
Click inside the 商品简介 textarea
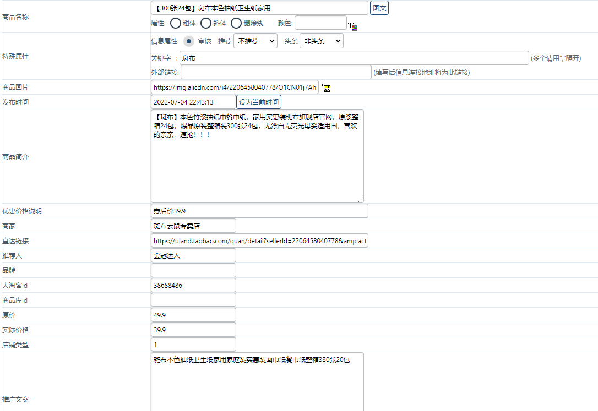(258, 156)
